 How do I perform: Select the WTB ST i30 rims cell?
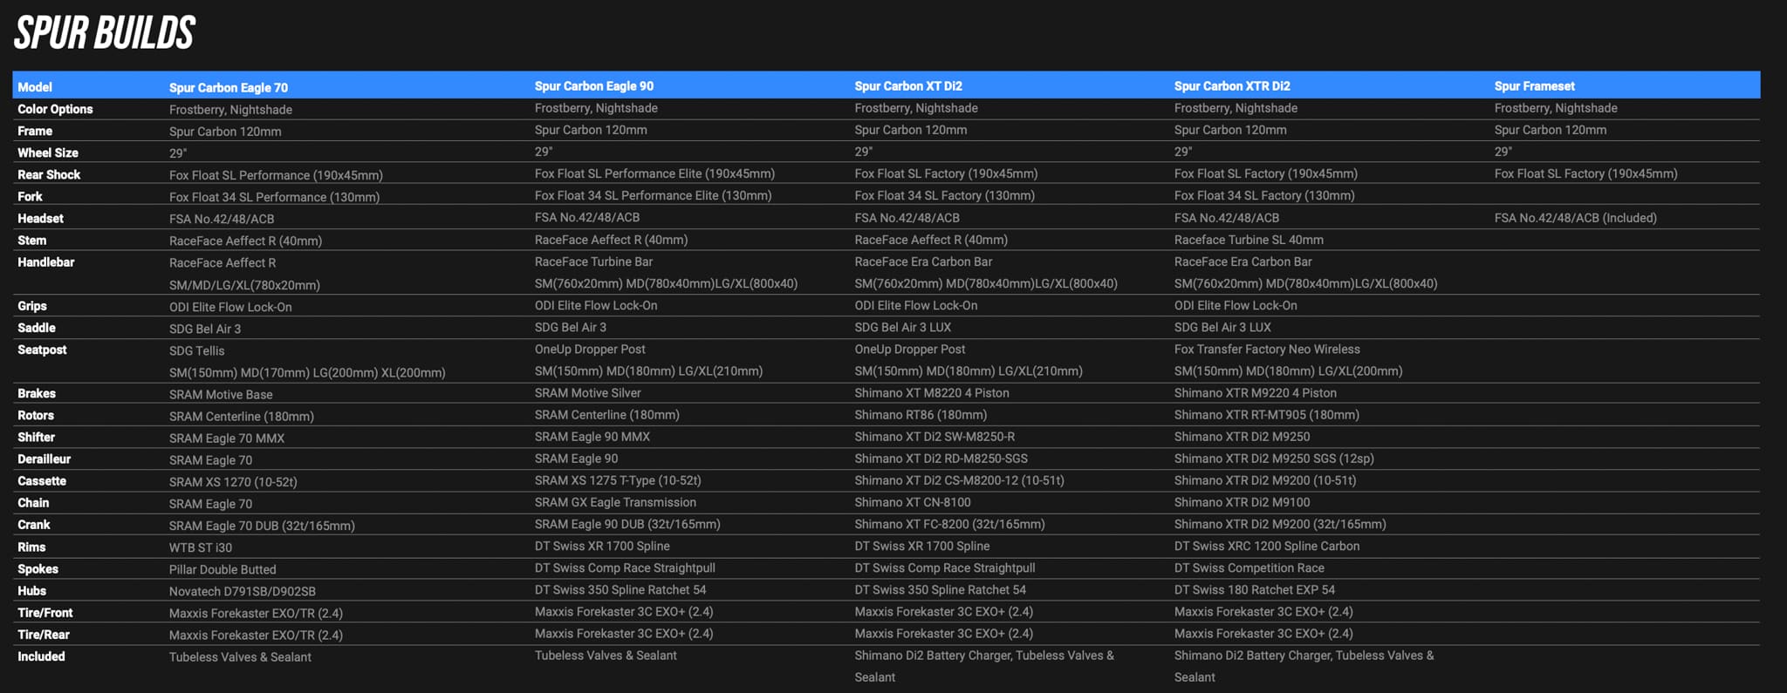[201, 547]
